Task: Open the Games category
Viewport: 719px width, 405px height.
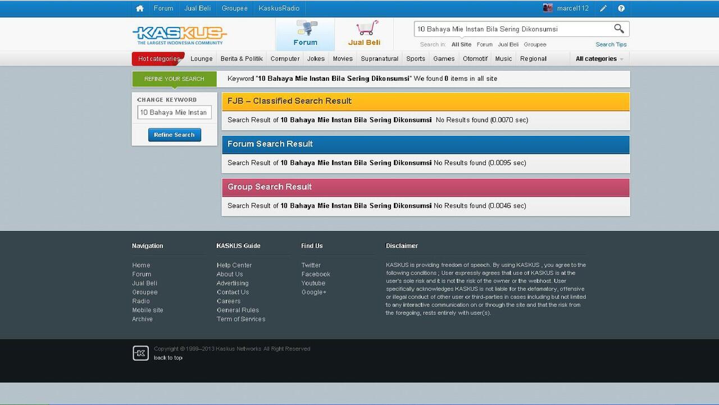Action: (444, 59)
